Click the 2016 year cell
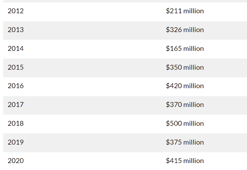This screenshot has width=247, height=170. 16,86
